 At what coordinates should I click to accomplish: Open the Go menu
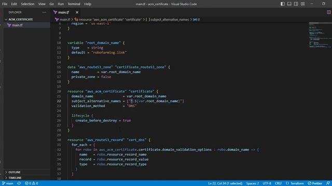click(x=51, y=4)
